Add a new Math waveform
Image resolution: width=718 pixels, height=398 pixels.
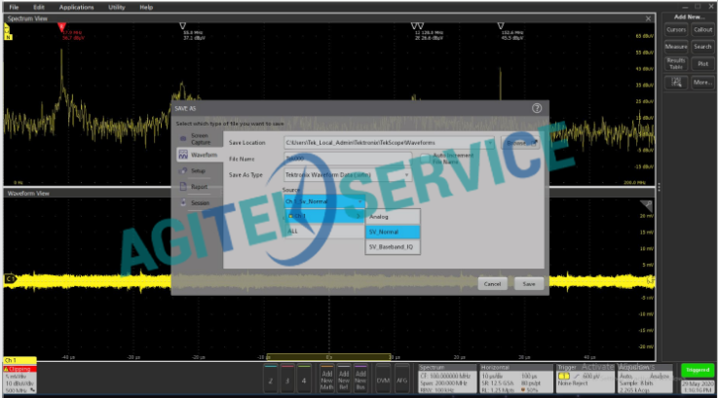click(327, 380)
